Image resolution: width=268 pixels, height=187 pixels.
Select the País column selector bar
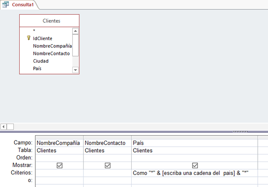pyautogui.click(x=194, y=137)
